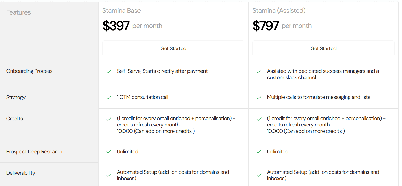Select the Stamina Base plan title
402x186 pixels.
tap(122, 11)
